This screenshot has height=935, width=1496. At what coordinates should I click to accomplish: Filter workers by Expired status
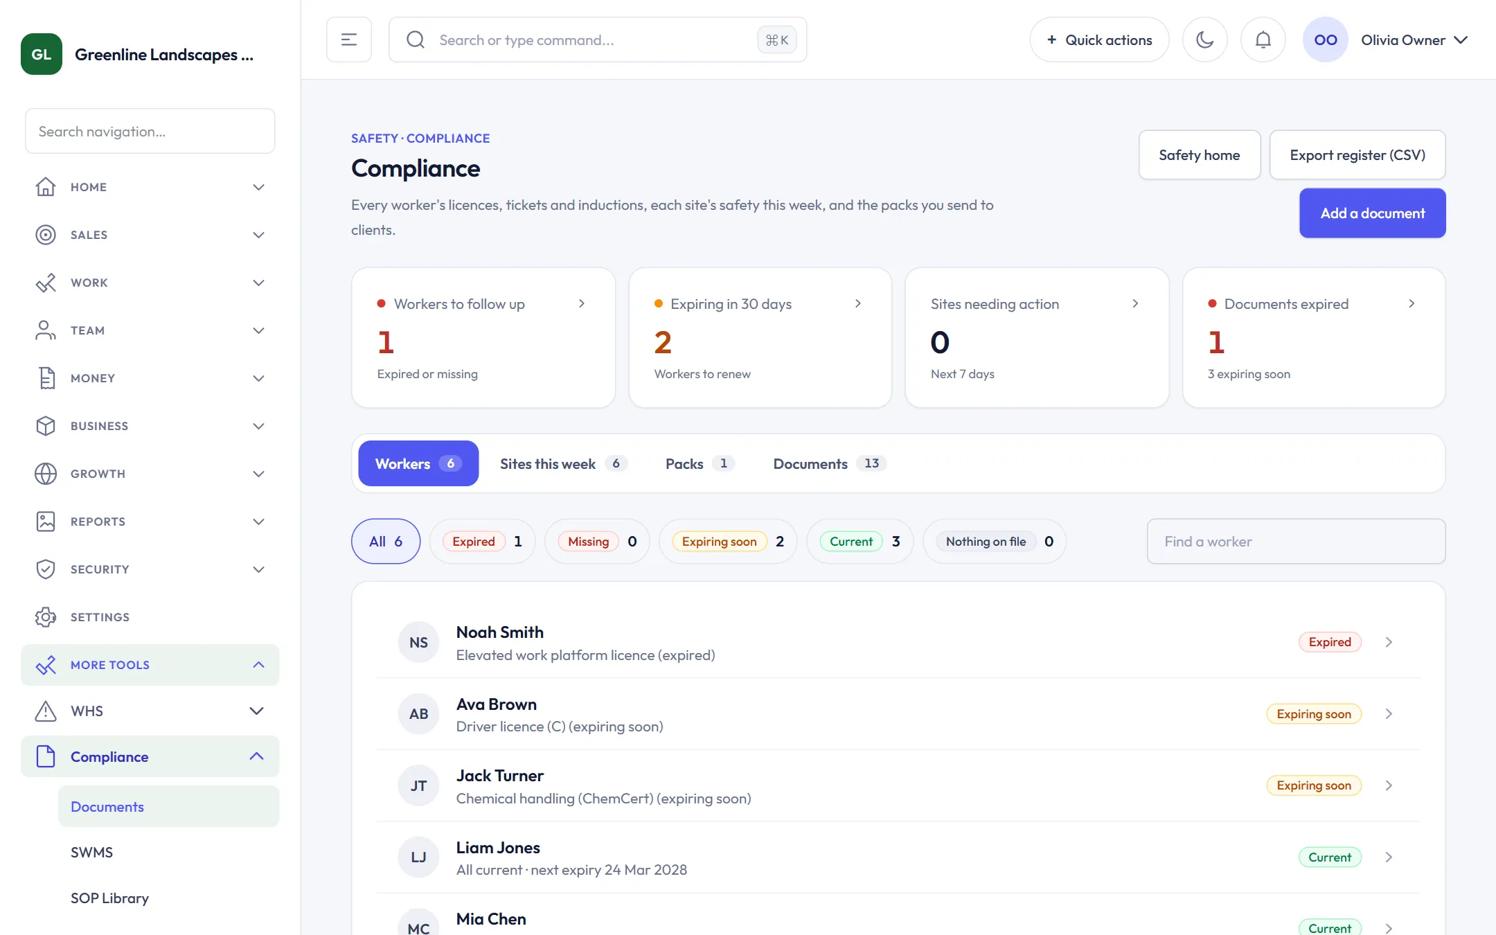(x=482, y=541)
